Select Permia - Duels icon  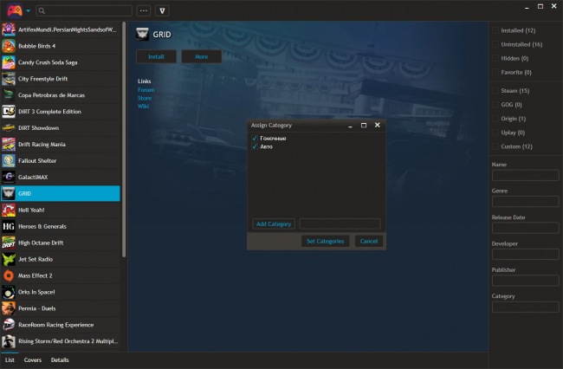coord(9,308)
